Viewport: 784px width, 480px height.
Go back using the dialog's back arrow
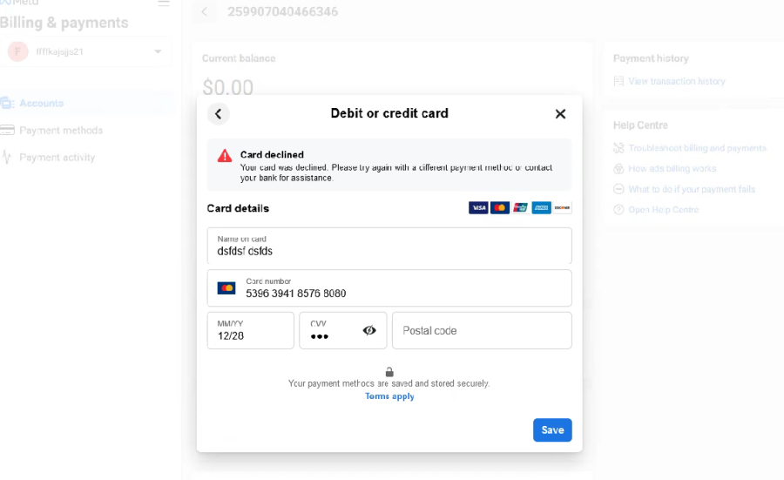(x=219, y=114)
